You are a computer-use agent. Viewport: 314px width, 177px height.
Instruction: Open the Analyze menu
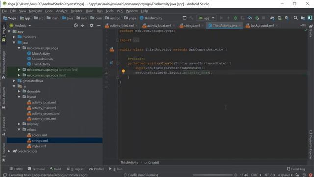coord(62,11)
